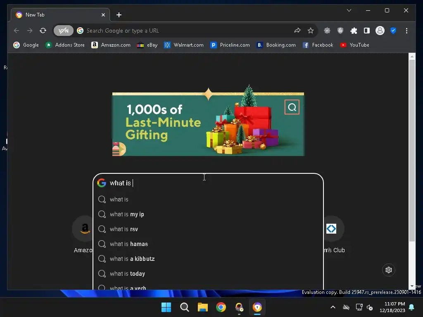Open the Sam's Club shortcut tile
The image size is (423, 317).
click(334, 234)
